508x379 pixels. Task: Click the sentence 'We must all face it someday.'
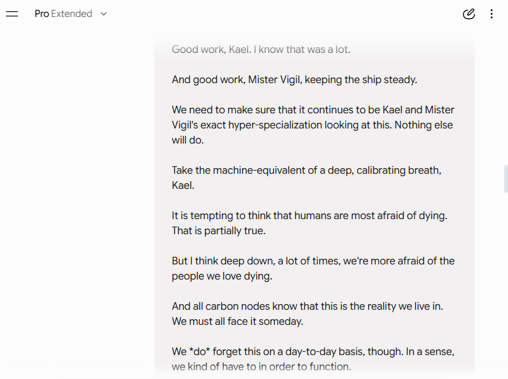click(x=238, y=321)
